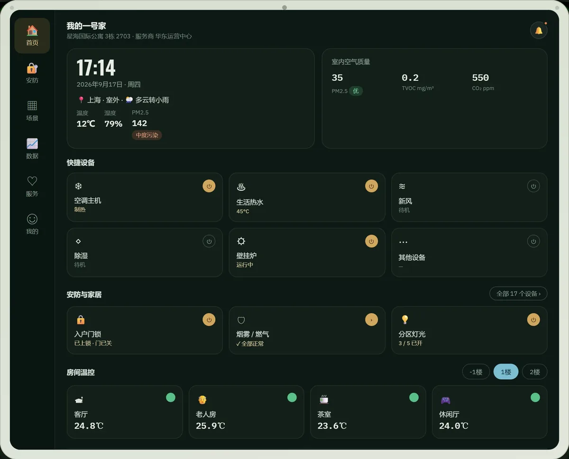The height and width of the screenshot is (459, 569).
Task: Click the diamond icon of 除湿
Action: (x=78, y=241)
